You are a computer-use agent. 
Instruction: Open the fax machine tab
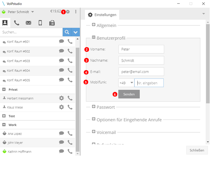point(52,23)
